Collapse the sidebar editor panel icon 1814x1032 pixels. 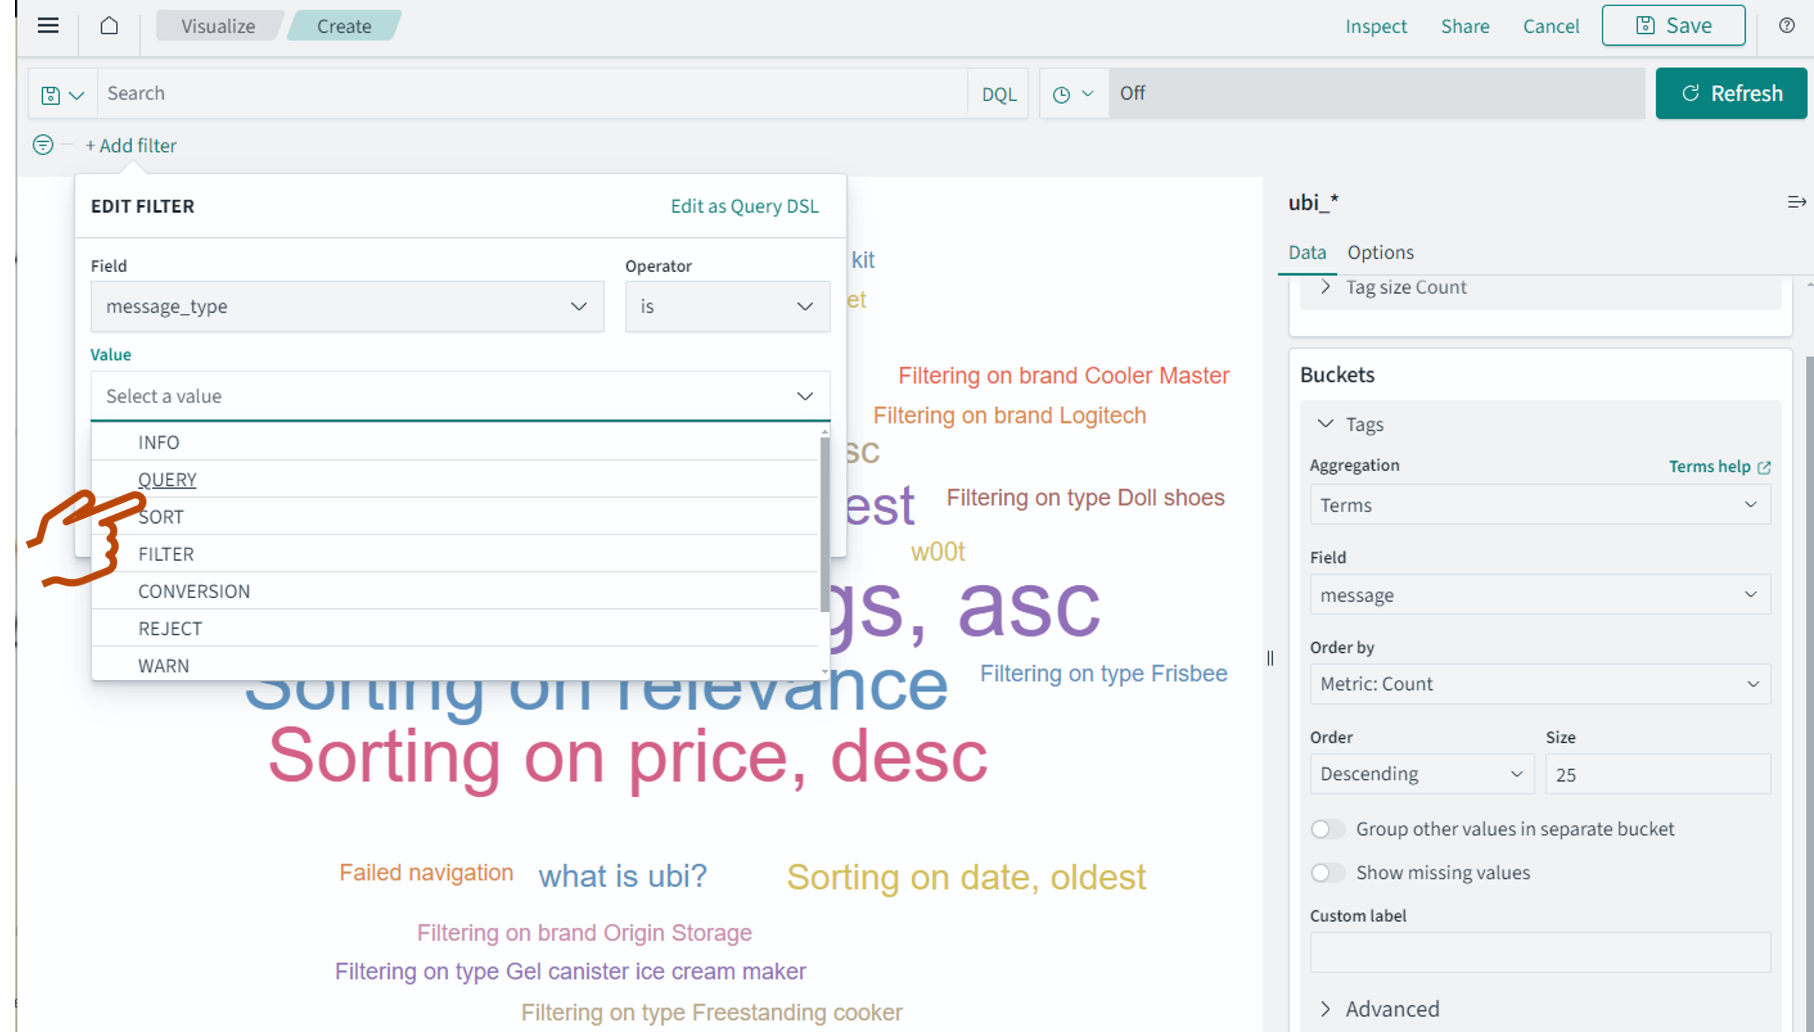pos(1795,203)
